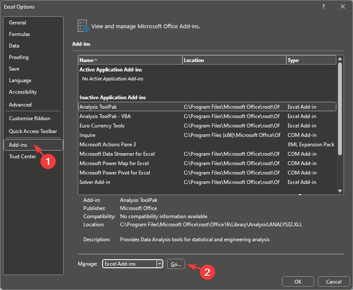Click the add-ins list scrollbar thumb

point(340,109)
